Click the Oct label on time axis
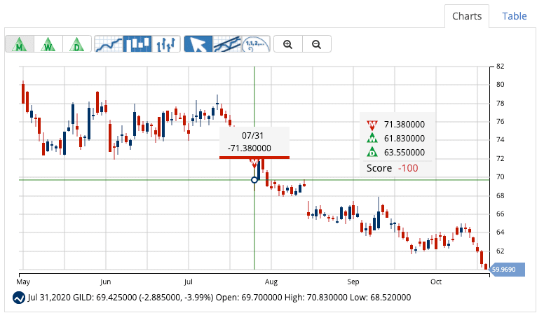The width and height of the screenshot is (544, 320). click(436, 282)
